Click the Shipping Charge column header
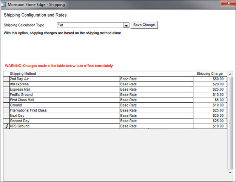236x182 pixels. click(x=210, y=74)
